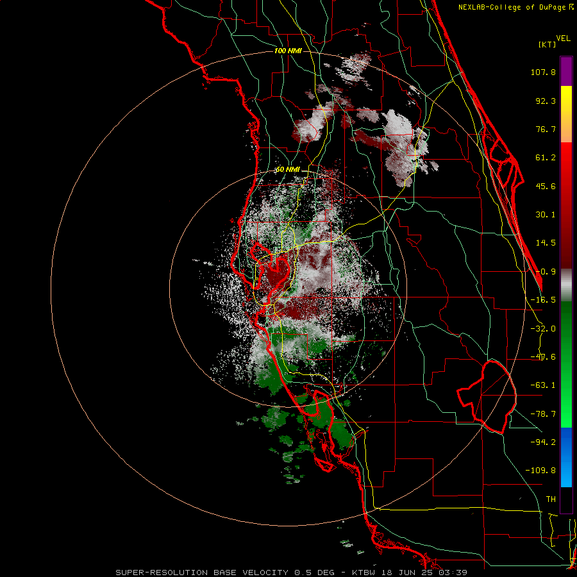
Task: Click the NEXLAB-College of DuPage credit text
Action: [x=515, y=7]
